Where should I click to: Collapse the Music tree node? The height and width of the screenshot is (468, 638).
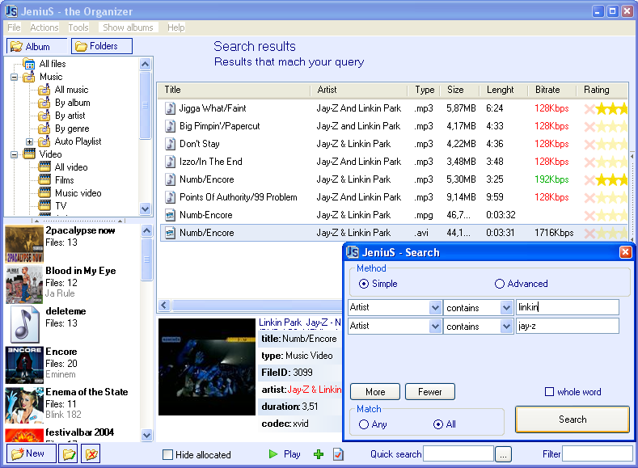click(x=15, y=77)
